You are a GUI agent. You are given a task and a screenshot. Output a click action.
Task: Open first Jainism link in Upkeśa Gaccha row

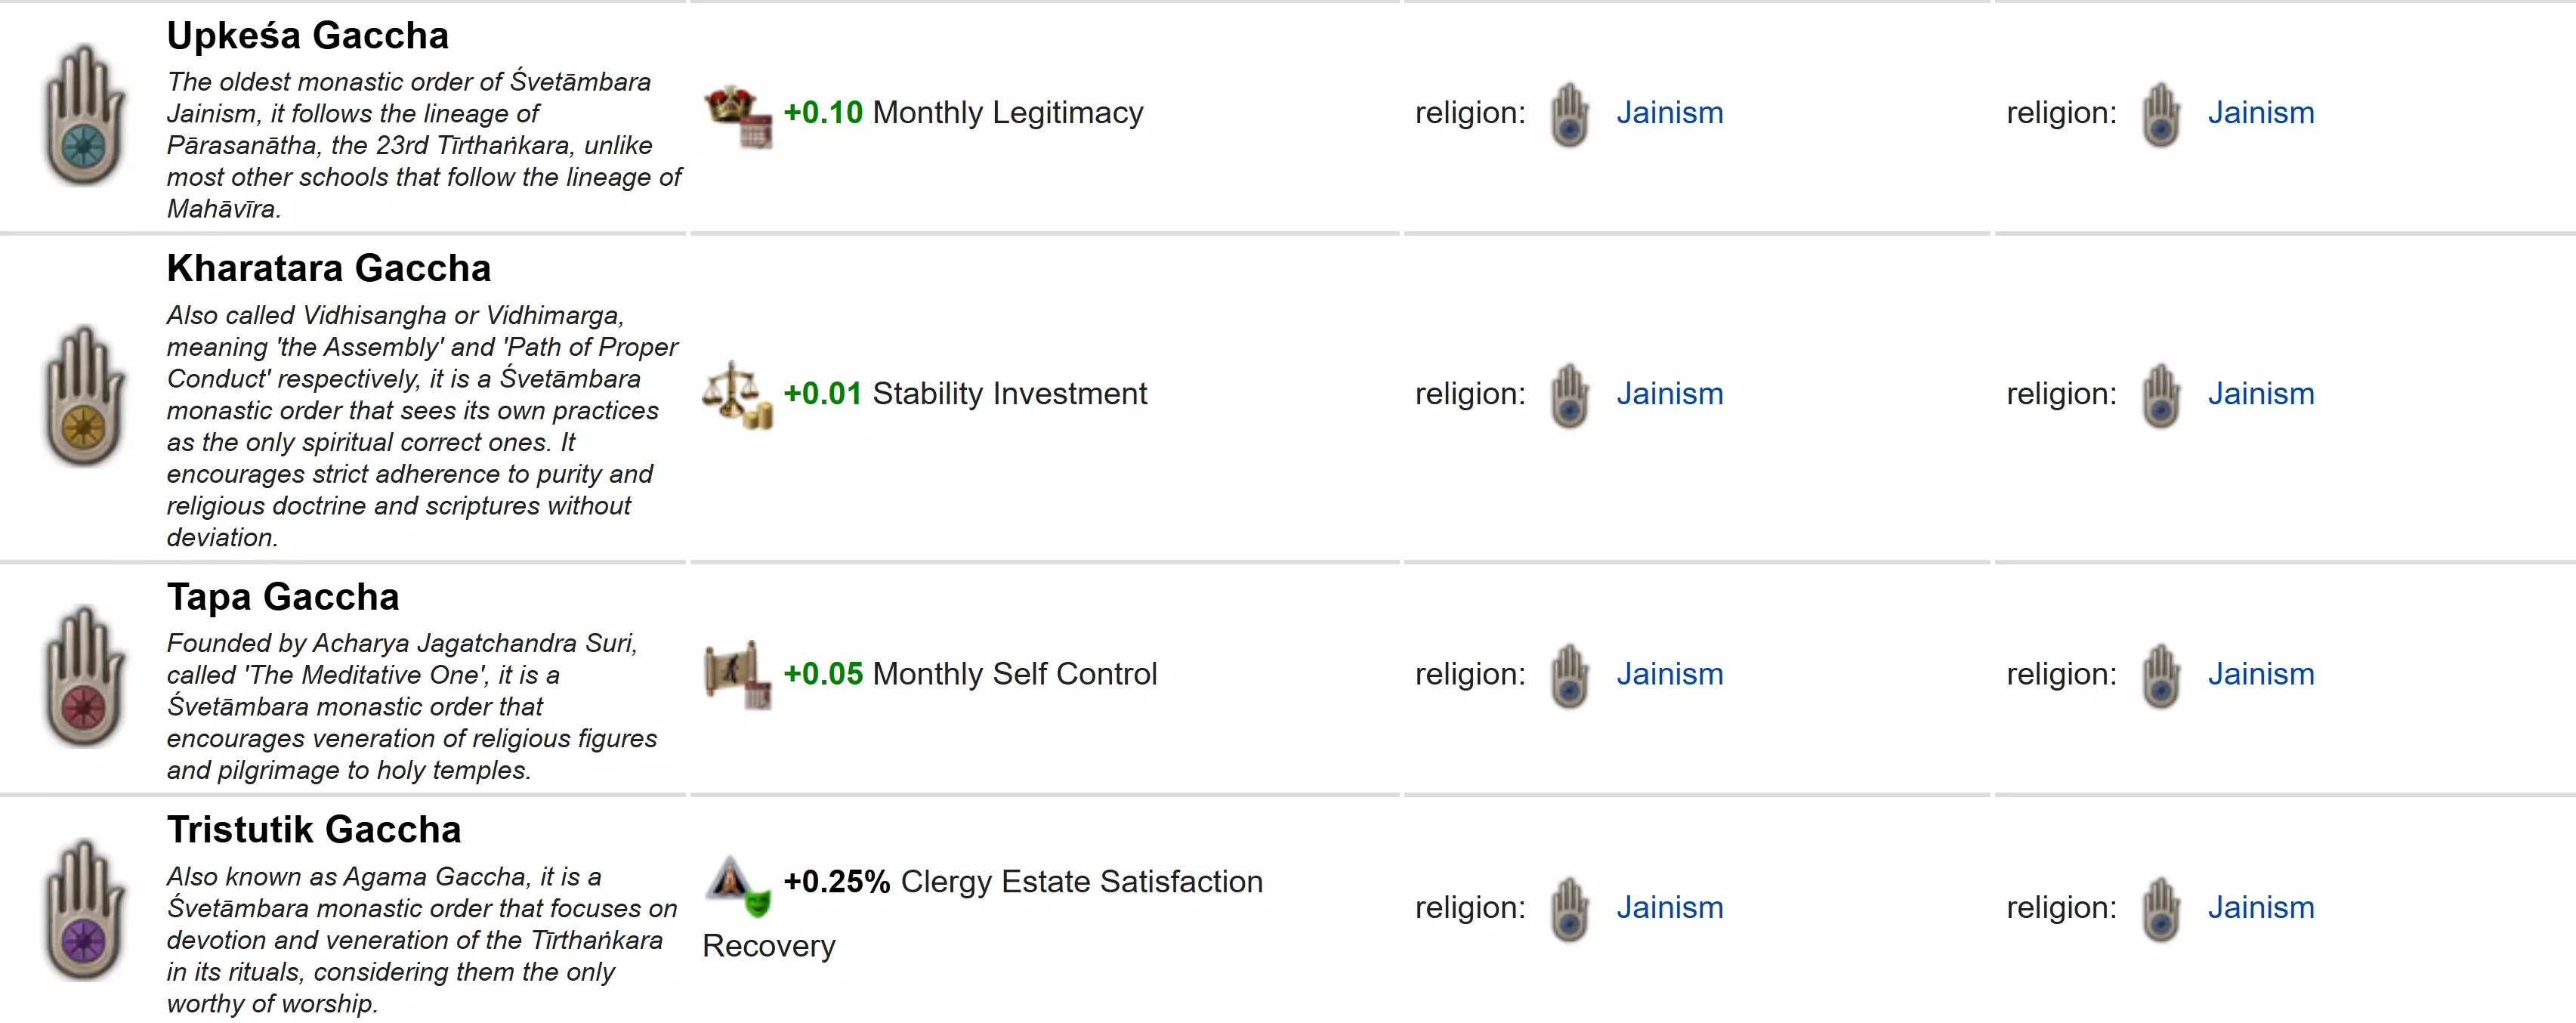tap(1669, 113)
